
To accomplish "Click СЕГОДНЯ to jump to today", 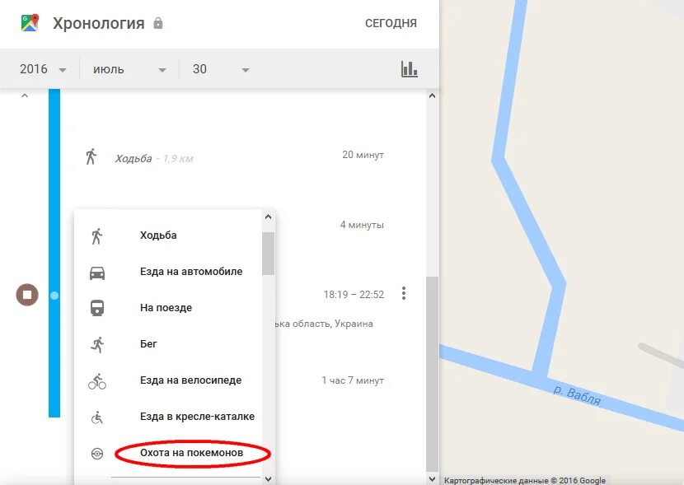I will click(x=391, y=23).
